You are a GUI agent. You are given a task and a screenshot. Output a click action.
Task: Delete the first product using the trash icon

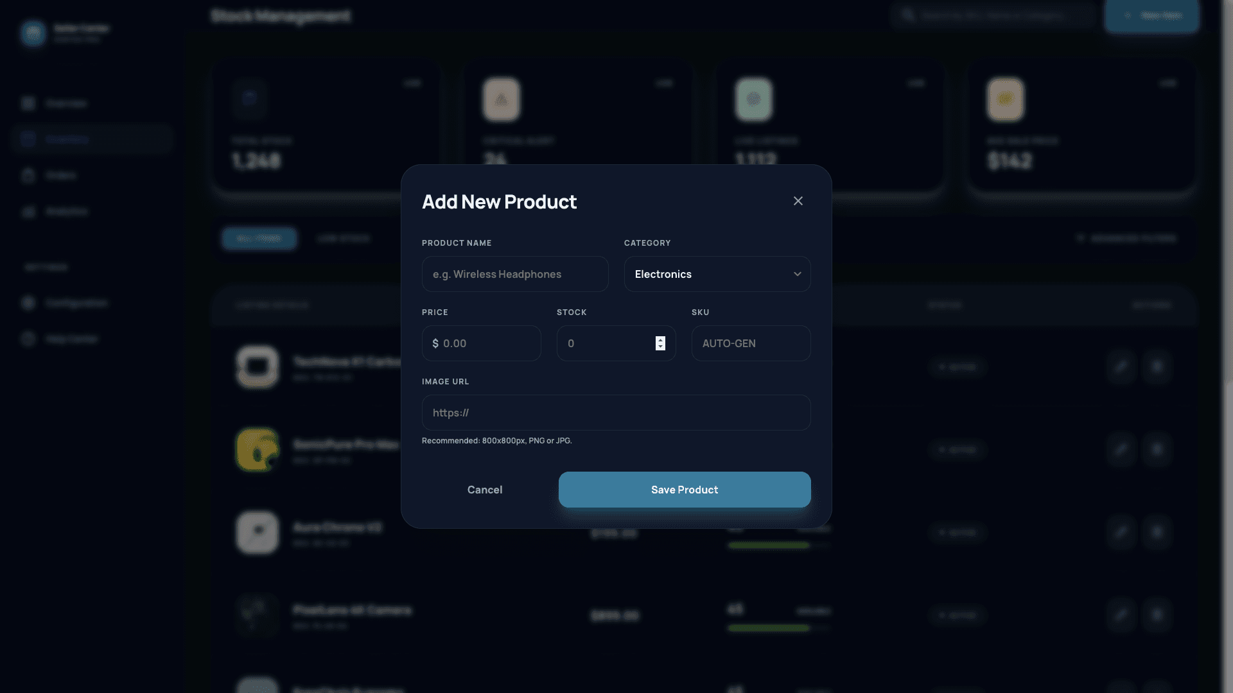[1157, 366]
